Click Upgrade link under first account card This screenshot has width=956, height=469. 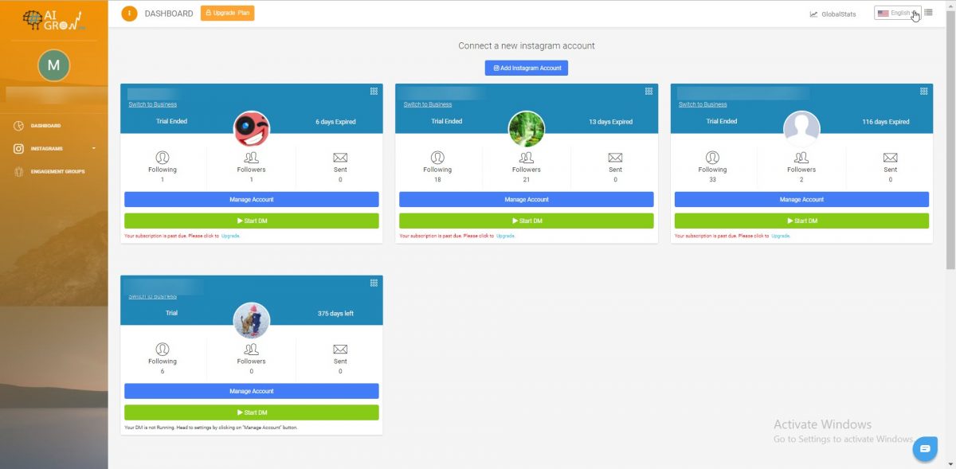[230, 236]
